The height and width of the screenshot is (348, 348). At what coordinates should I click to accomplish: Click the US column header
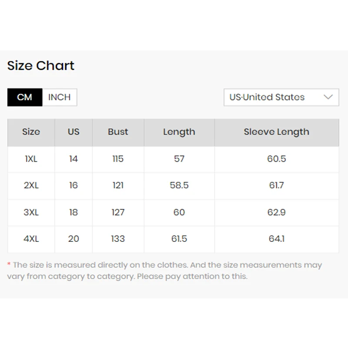click(74, 132)
